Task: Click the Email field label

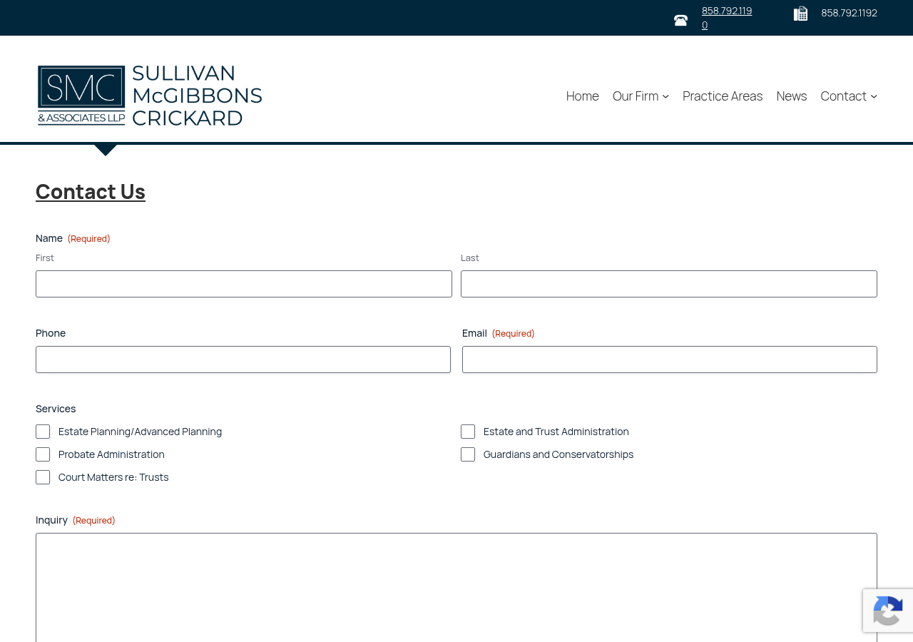Action: click(x=474, y=333)
